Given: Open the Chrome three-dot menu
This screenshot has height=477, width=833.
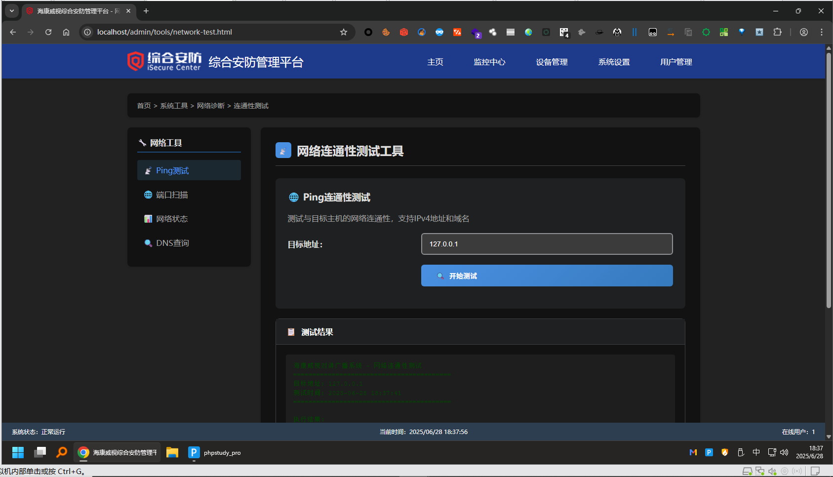Looking at the screenshot, I should click(x=822, y=32).
